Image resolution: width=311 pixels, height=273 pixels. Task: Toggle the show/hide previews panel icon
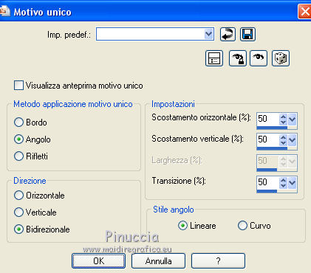214,58
